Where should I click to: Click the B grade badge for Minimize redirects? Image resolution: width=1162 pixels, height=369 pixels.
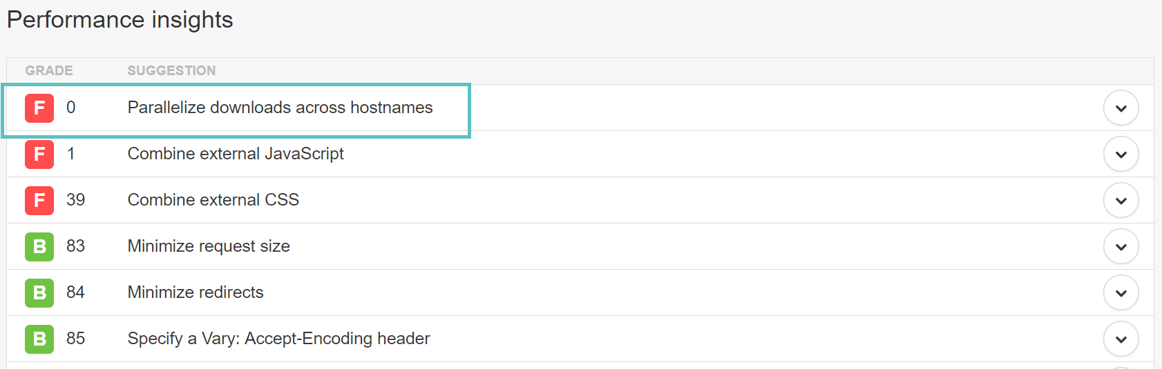pyautogui.click(x=39, y=293)
